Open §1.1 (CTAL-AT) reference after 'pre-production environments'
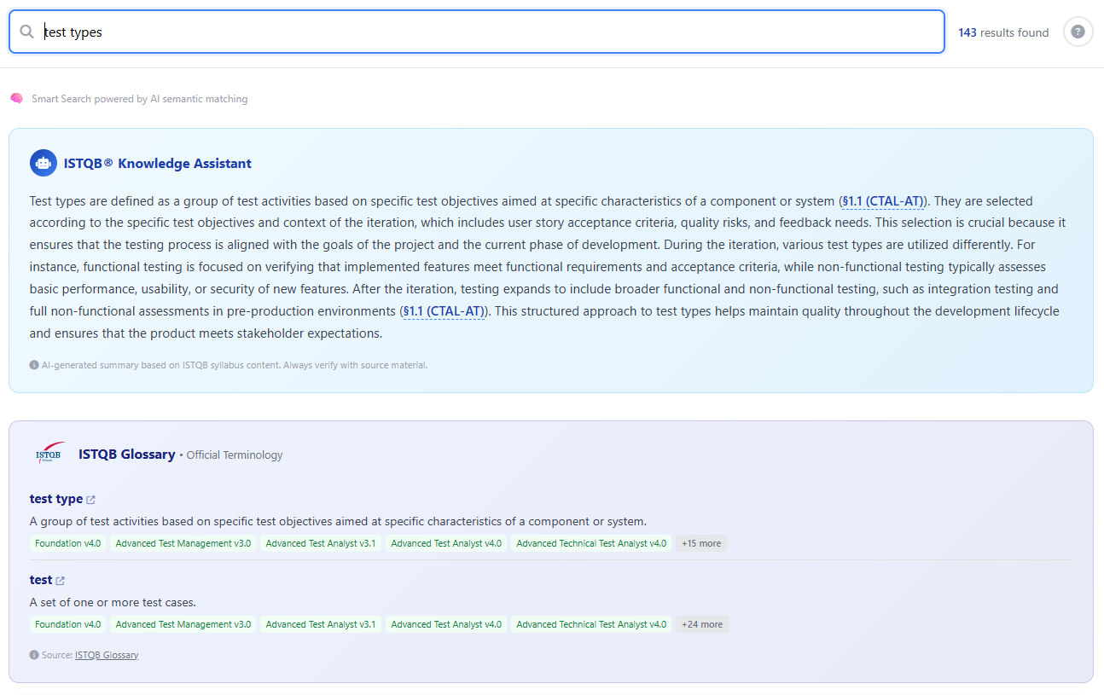This screenshot has height=695, width=1104. 444,311
